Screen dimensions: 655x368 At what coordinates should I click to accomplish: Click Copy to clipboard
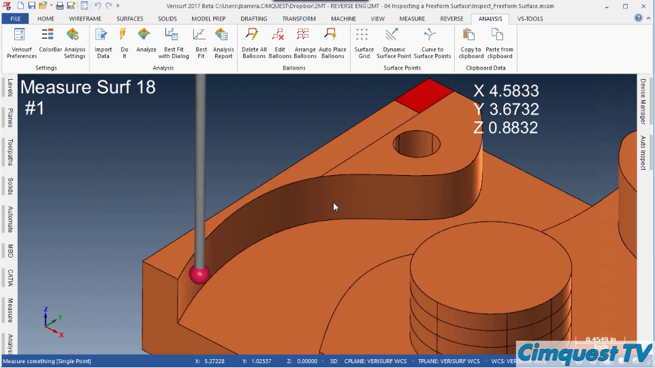click(470, 43)
